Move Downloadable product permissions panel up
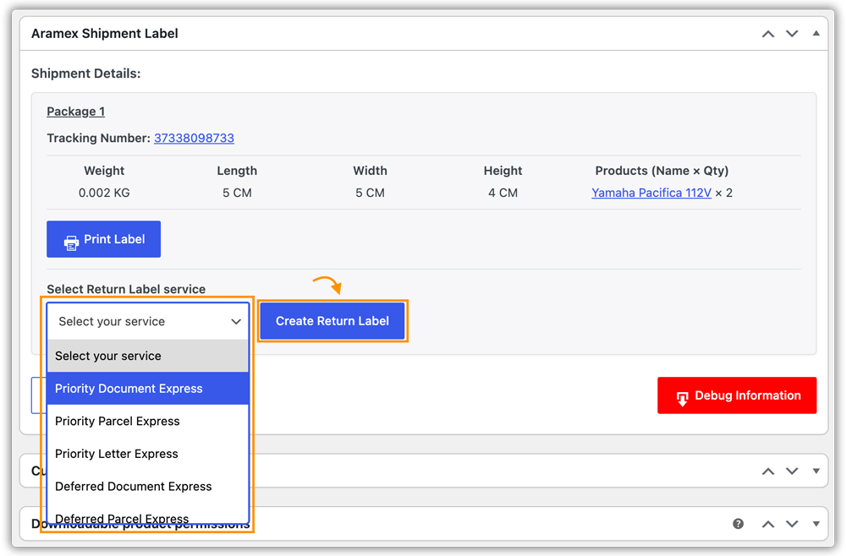This screenshot has height=556, width=846. (x=768, y=524)
